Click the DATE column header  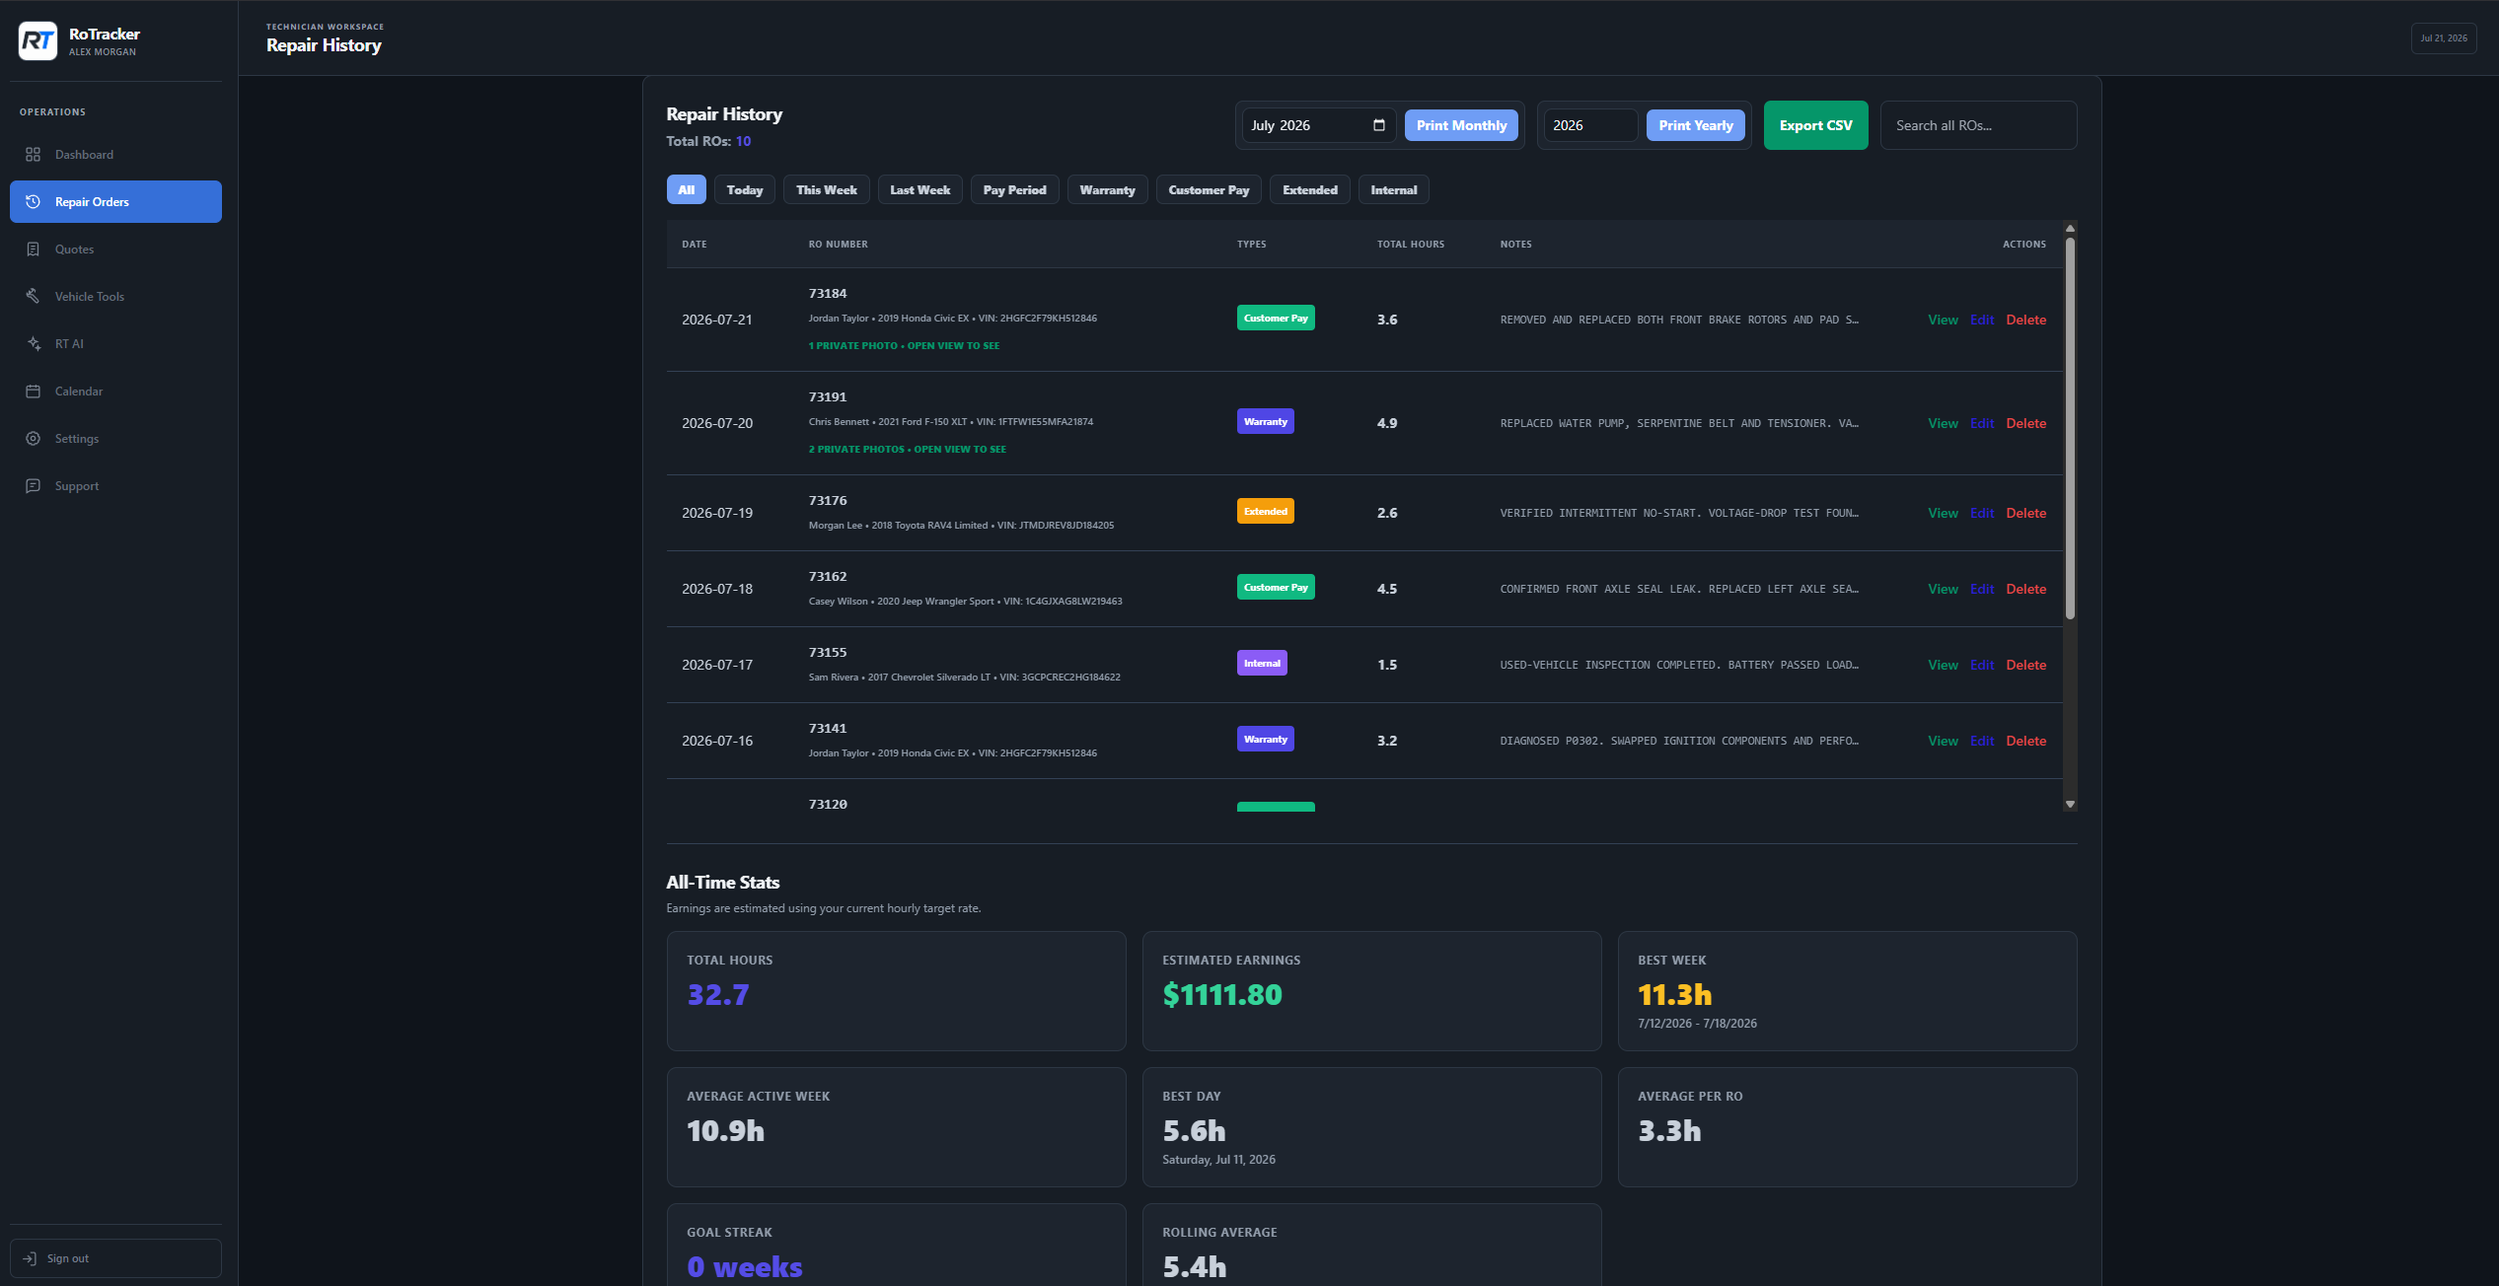tap(695, 245)
